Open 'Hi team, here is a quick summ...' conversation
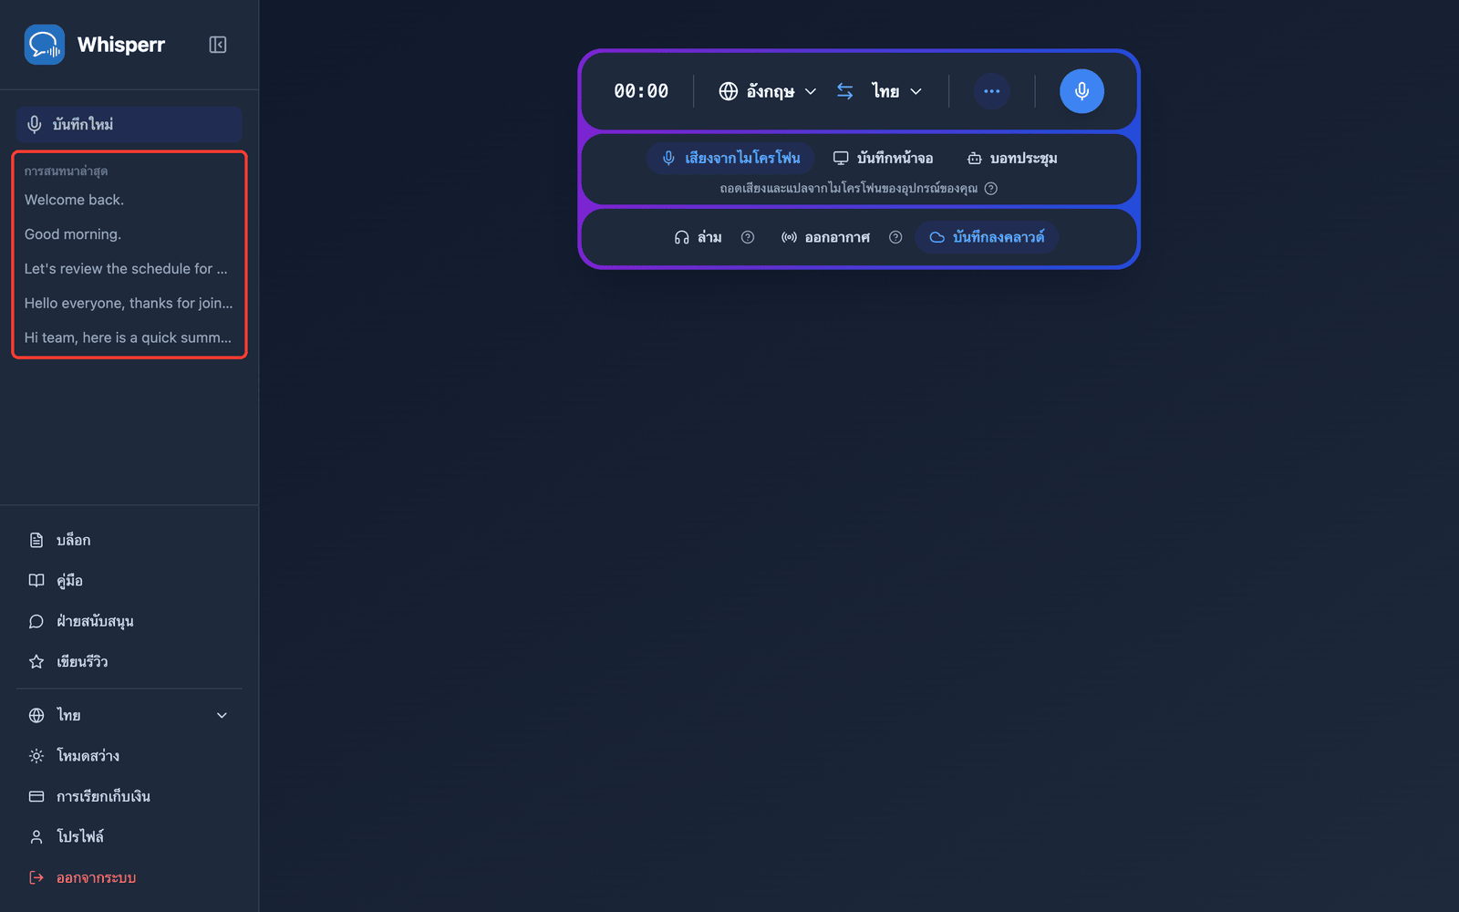 click(x=129, y=337)
